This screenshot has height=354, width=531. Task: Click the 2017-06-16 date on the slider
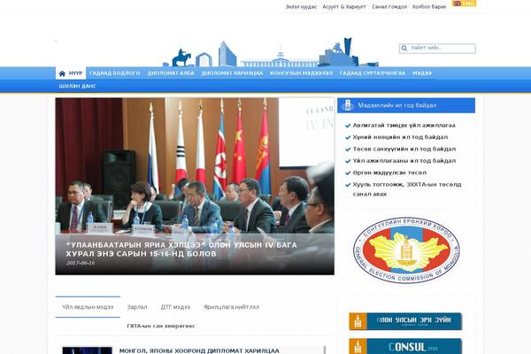pos(81,263)
